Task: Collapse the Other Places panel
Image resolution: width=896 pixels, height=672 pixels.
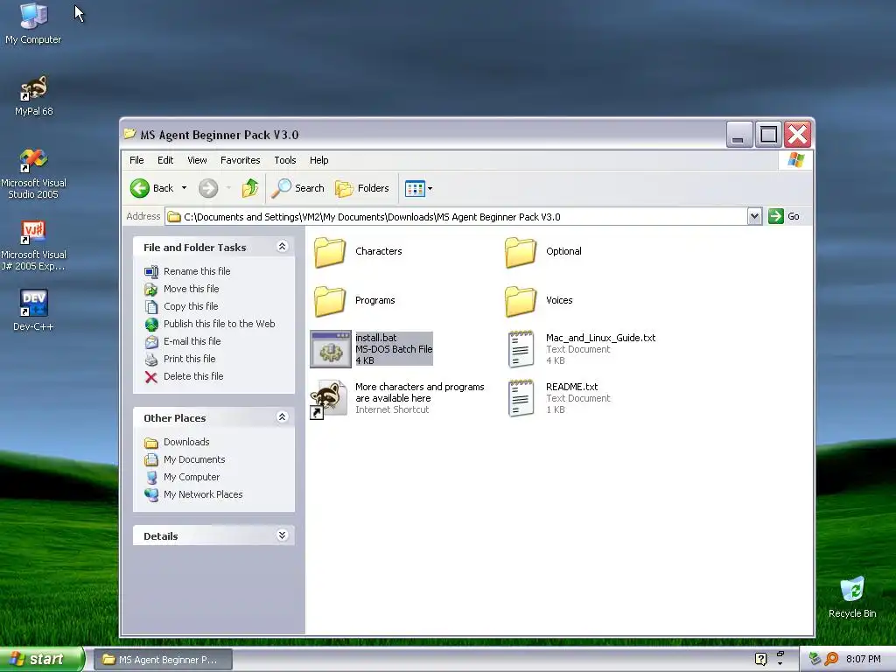Action: 282,416
